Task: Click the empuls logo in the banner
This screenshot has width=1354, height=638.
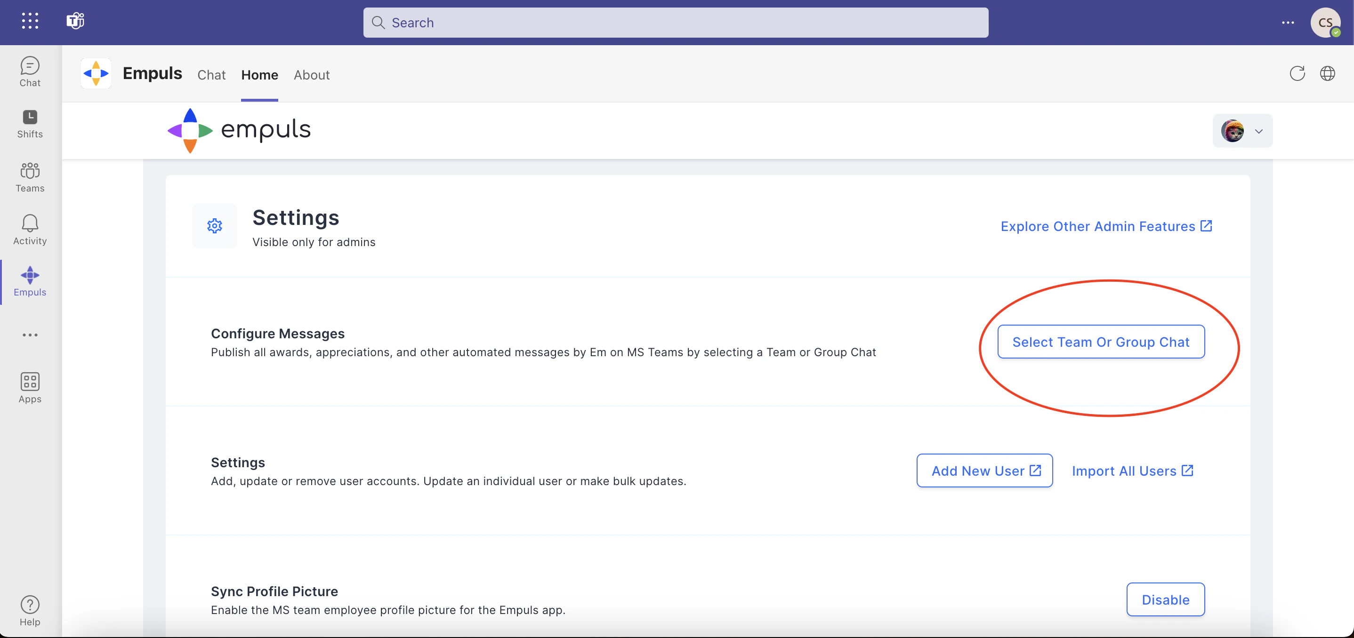Action: pyautogui.click(x=239, y=130)
